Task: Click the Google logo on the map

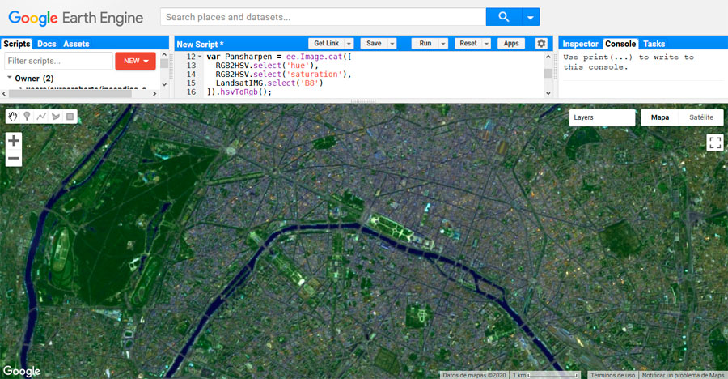Action: [21, 371]
